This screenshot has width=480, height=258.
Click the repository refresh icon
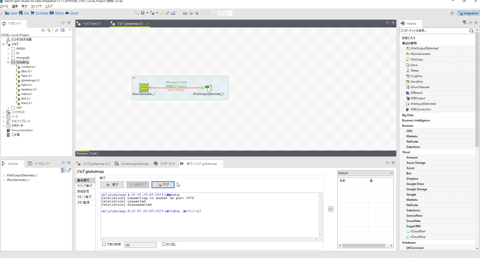[x=57, y=30]
